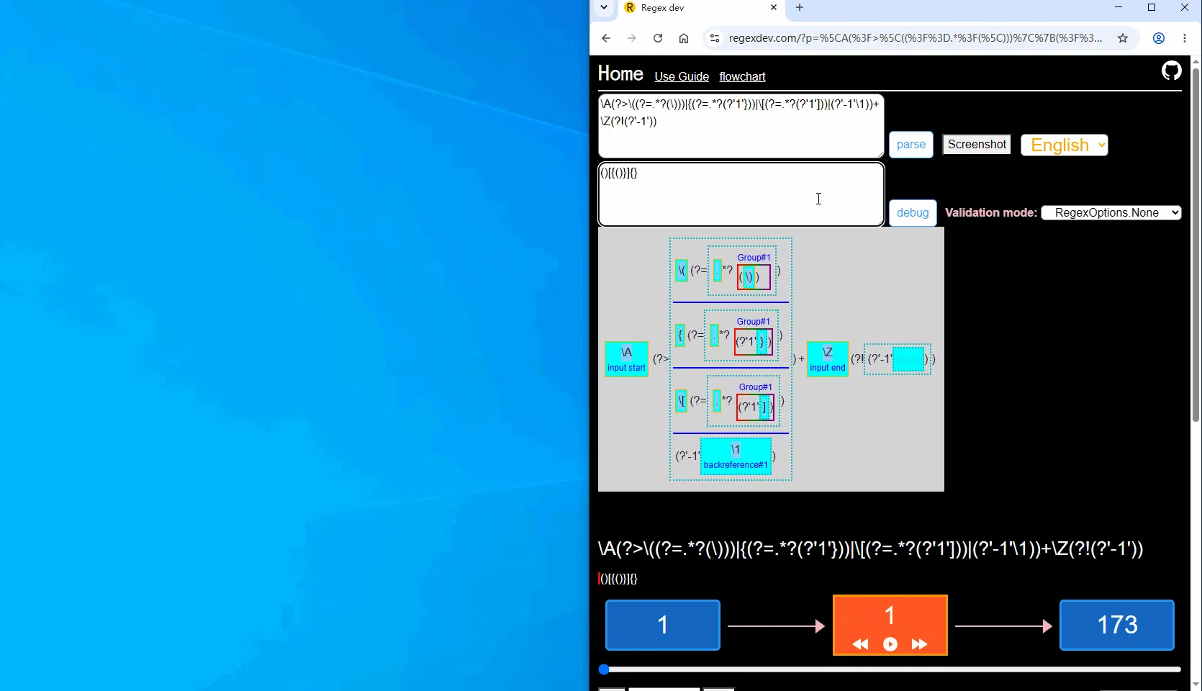This screenshot has height=691, width=1202.
Task: Open the flowchart link
Action: tap(742, 76)
